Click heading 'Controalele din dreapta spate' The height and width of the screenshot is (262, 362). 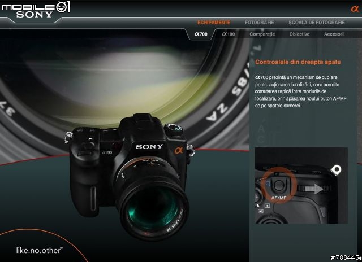(298, 62)
